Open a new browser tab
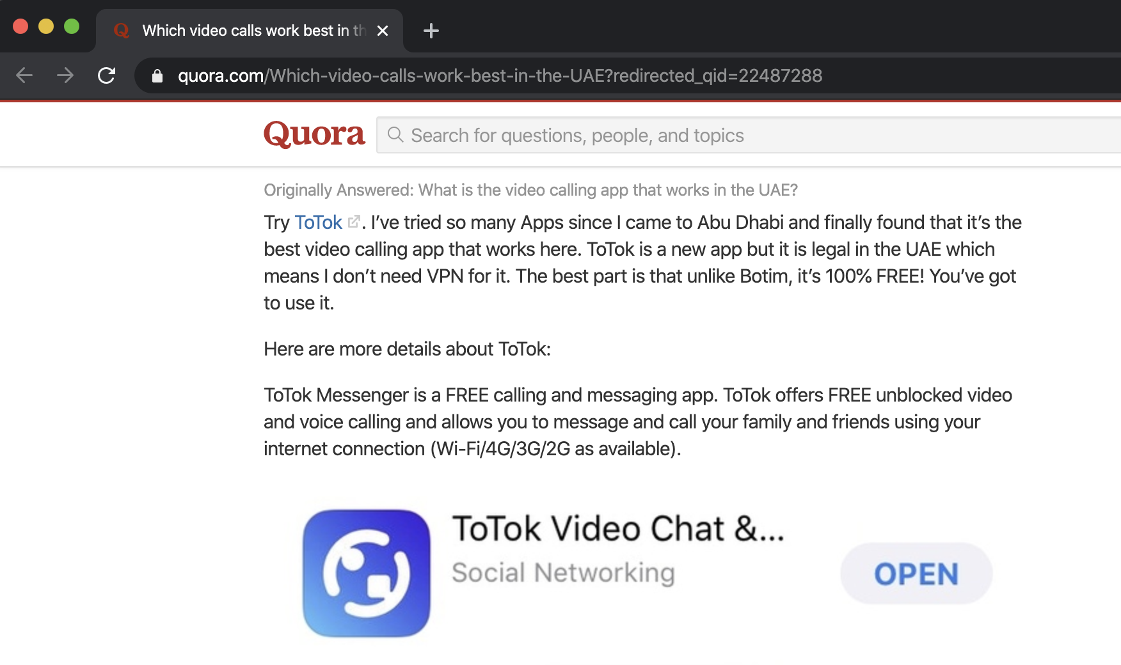Viewport: 1121px width, 665px height. pyautogui.click(x=431, y=31)
